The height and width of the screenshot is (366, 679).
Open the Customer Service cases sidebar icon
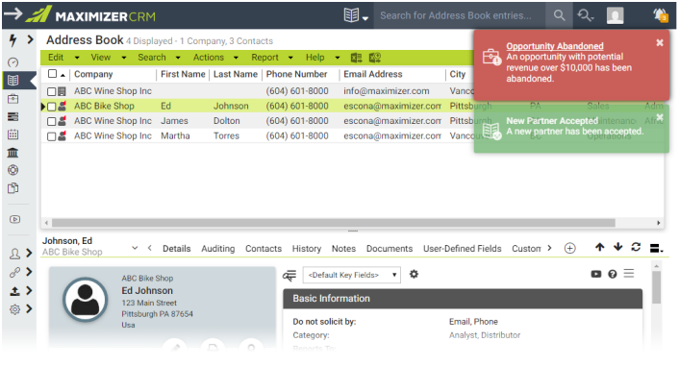tap(13, 116)
